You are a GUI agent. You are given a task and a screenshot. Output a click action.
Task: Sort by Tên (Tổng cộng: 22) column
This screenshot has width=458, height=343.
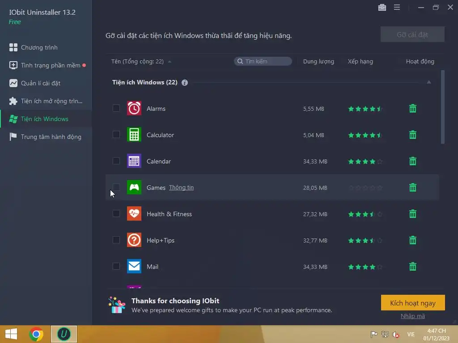(137, 62)
